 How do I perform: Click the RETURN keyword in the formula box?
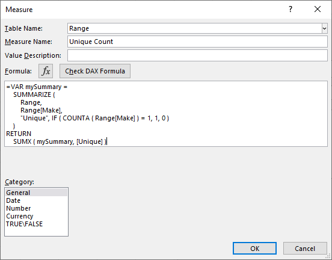19,134
